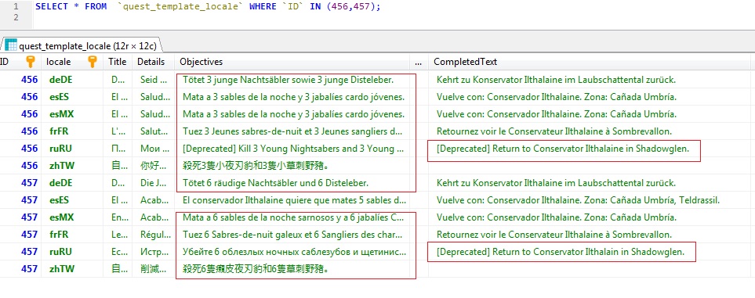The height and width of the screenshot is (298, 755).
Task: Sort by the Title column header
Action: [x=118, y=62]
